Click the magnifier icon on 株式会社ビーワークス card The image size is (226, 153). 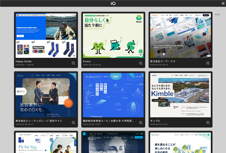208,63
